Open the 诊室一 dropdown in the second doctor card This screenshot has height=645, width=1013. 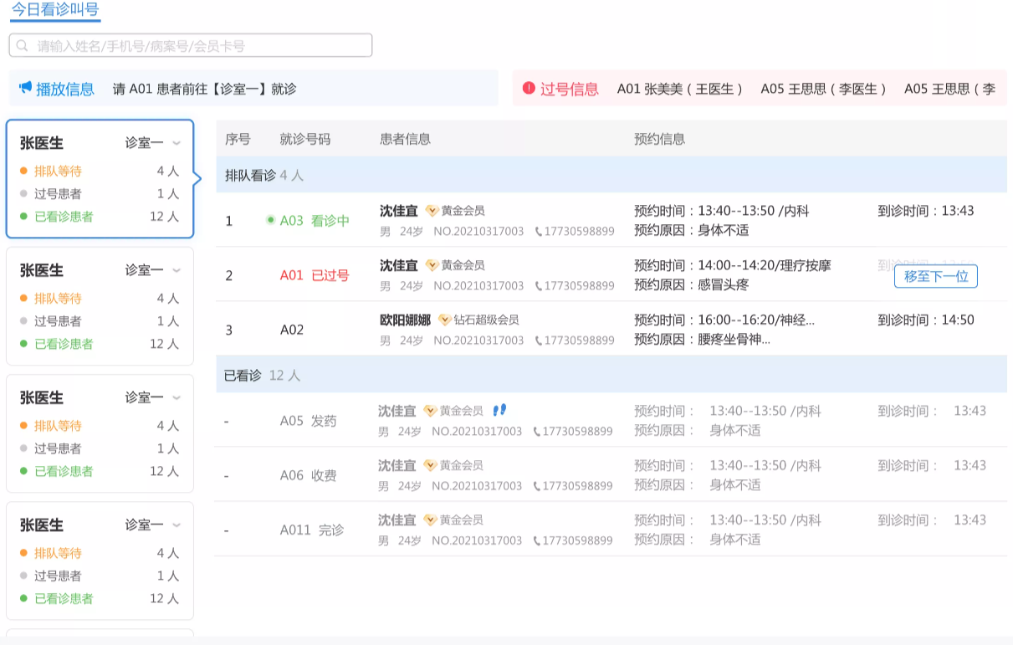[x=177, y=270]
